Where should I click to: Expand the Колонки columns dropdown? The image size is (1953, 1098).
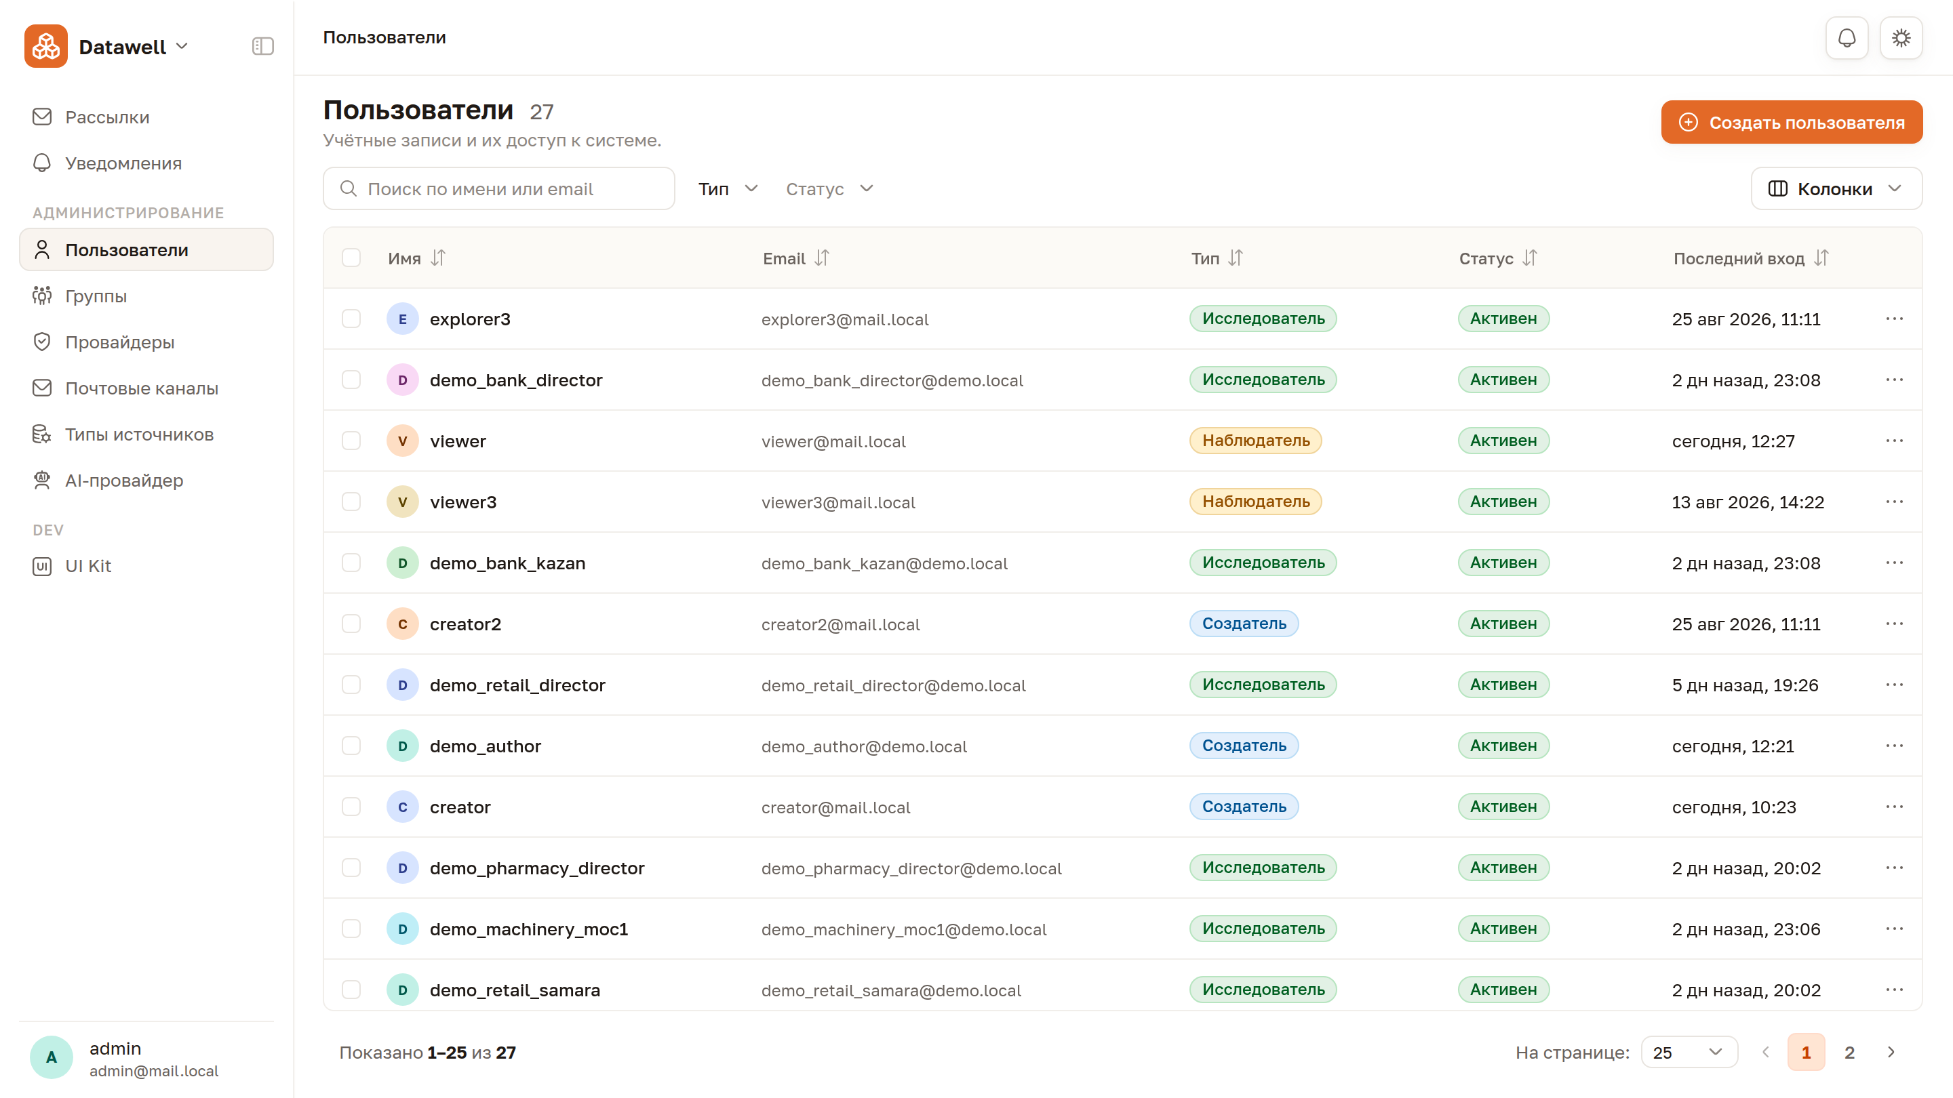pyautogui.click(x=1836, y=188)
